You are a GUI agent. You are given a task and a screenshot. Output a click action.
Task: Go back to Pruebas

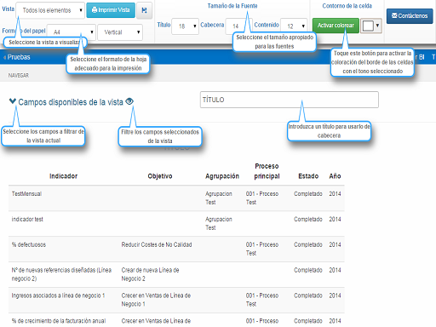pos(17,57)
